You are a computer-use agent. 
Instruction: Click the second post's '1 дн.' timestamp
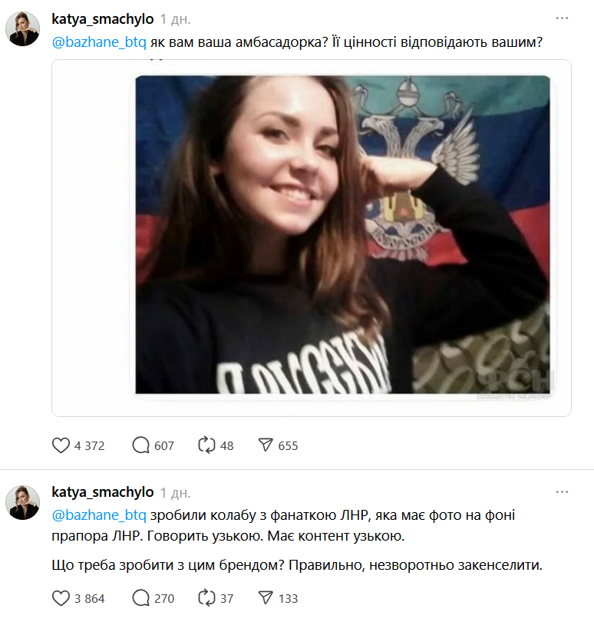coord(176,492)
